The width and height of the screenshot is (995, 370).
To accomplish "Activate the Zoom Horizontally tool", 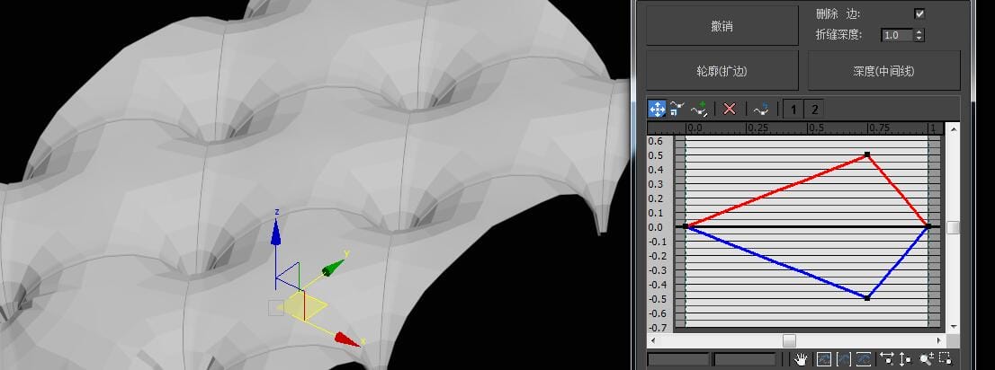I will tap(887, 359).
